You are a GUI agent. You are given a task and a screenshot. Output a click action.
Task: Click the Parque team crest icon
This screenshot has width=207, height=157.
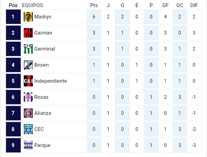(x=28, y=145)
